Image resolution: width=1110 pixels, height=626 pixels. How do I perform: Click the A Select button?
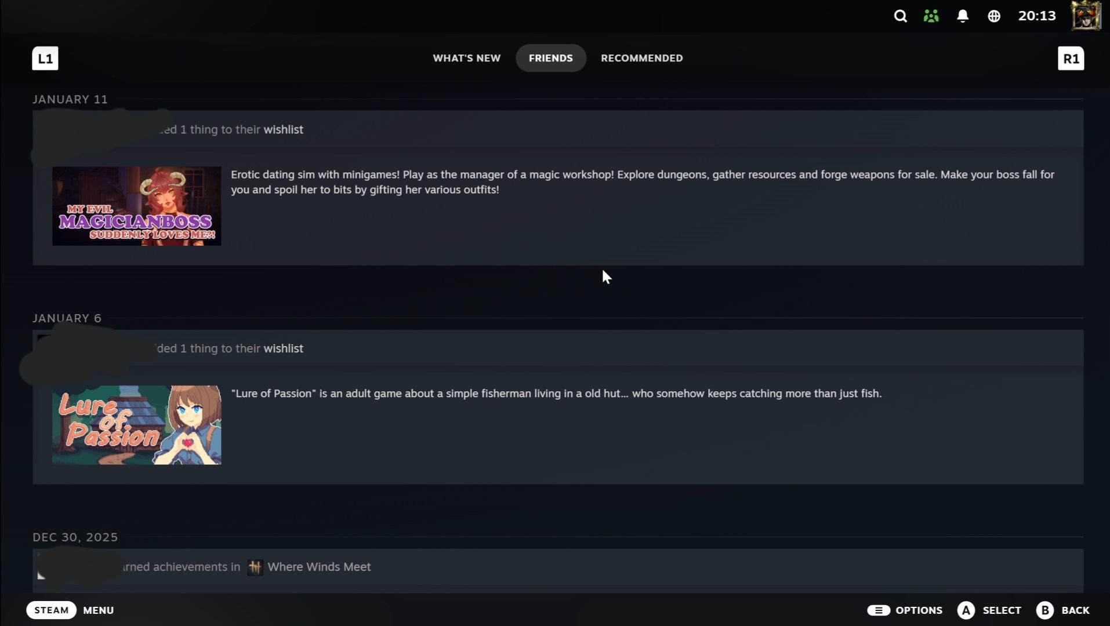click(x=966, y=610)
